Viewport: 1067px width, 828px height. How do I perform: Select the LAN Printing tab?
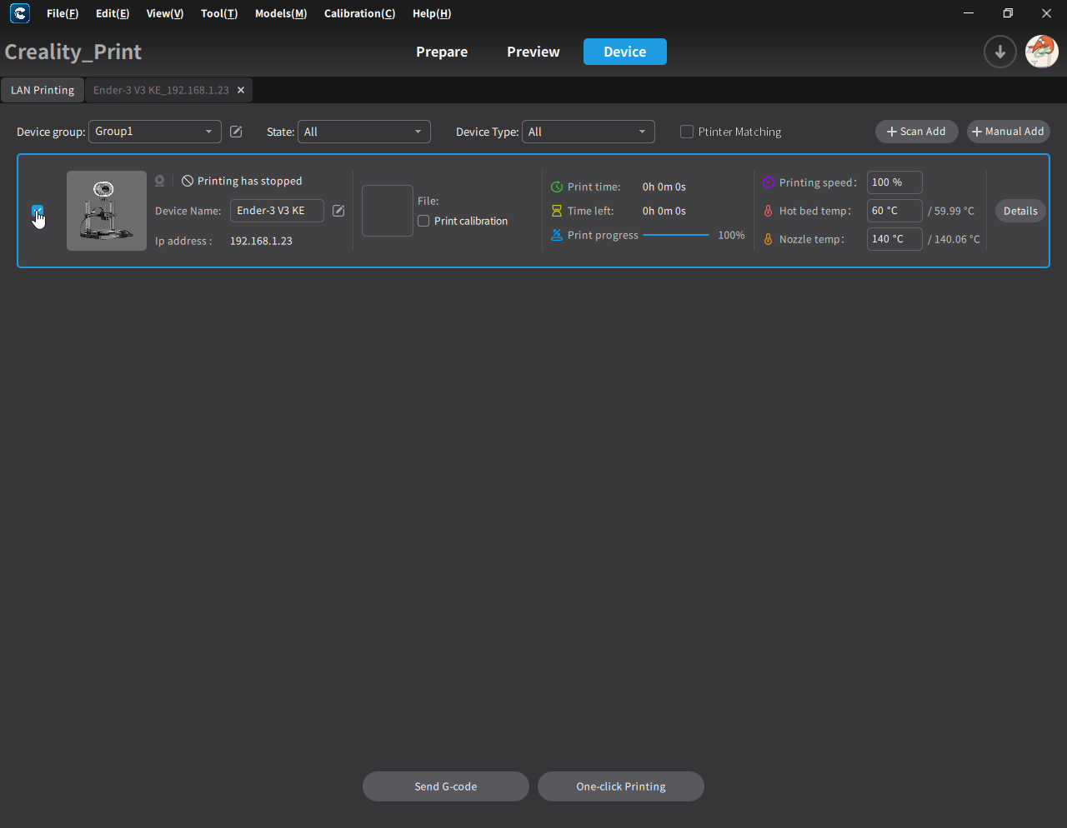pyautogui.click(x=43, y=90)
